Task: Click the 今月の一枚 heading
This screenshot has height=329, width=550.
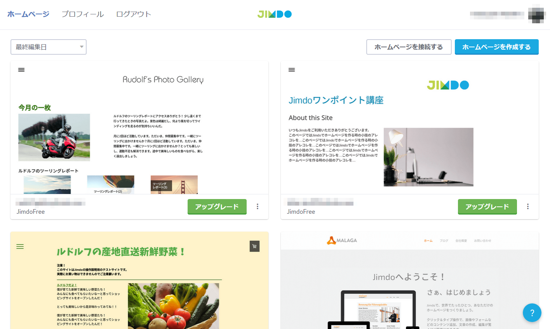Action: tap(35, 107)
